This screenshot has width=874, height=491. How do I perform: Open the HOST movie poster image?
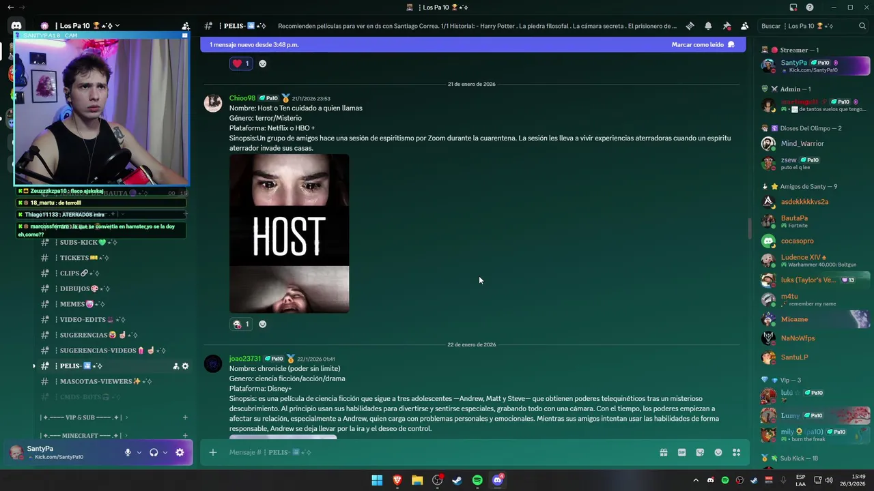[x=289, y=233]
